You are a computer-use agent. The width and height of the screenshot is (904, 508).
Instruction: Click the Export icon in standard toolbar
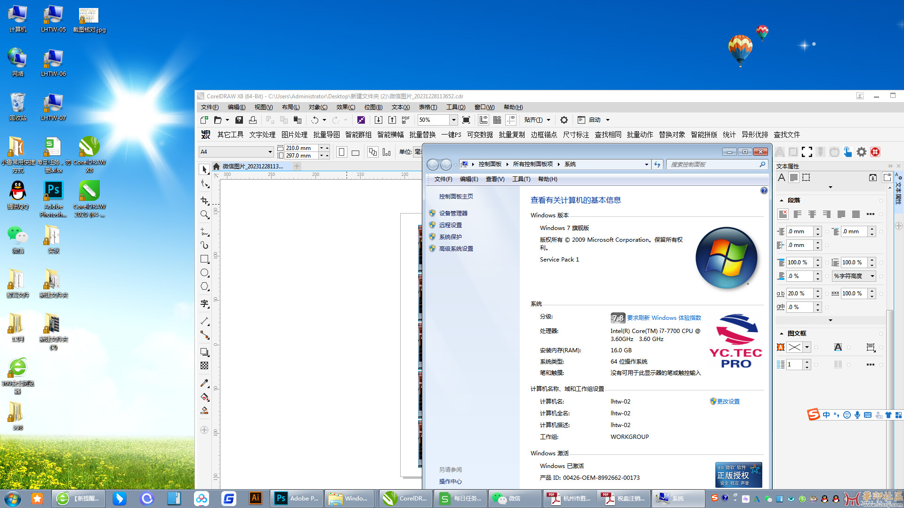[392, 120]
